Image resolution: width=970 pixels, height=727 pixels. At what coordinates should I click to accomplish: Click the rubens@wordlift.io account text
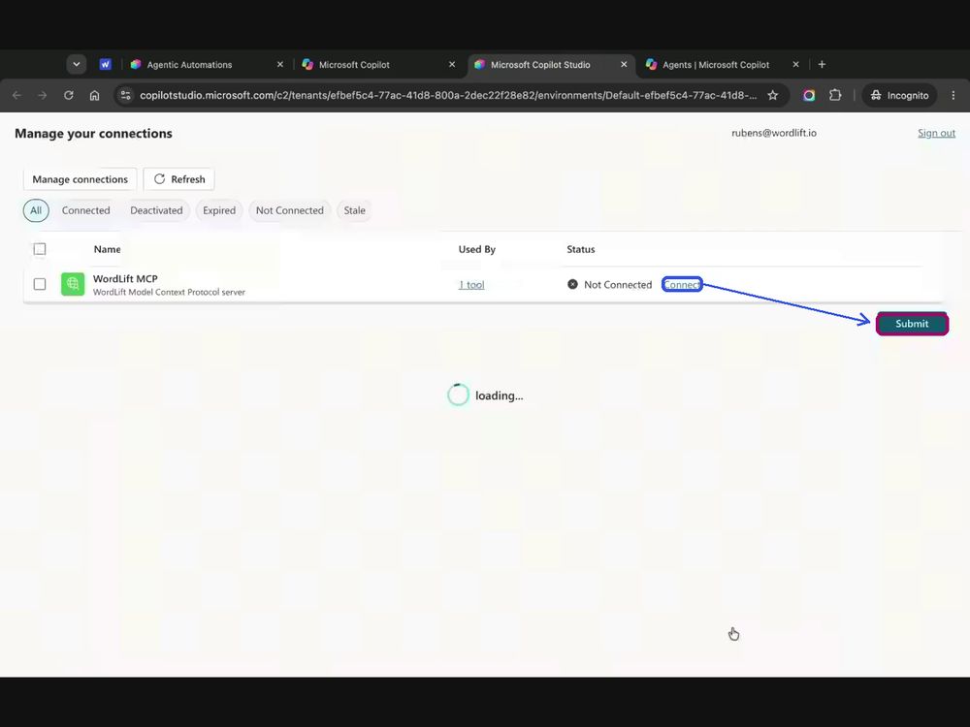(774, 133)
